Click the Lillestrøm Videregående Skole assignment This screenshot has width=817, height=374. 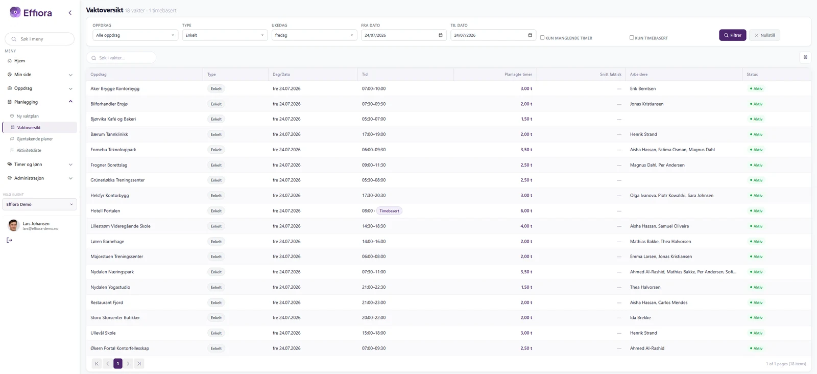(121, 226)
